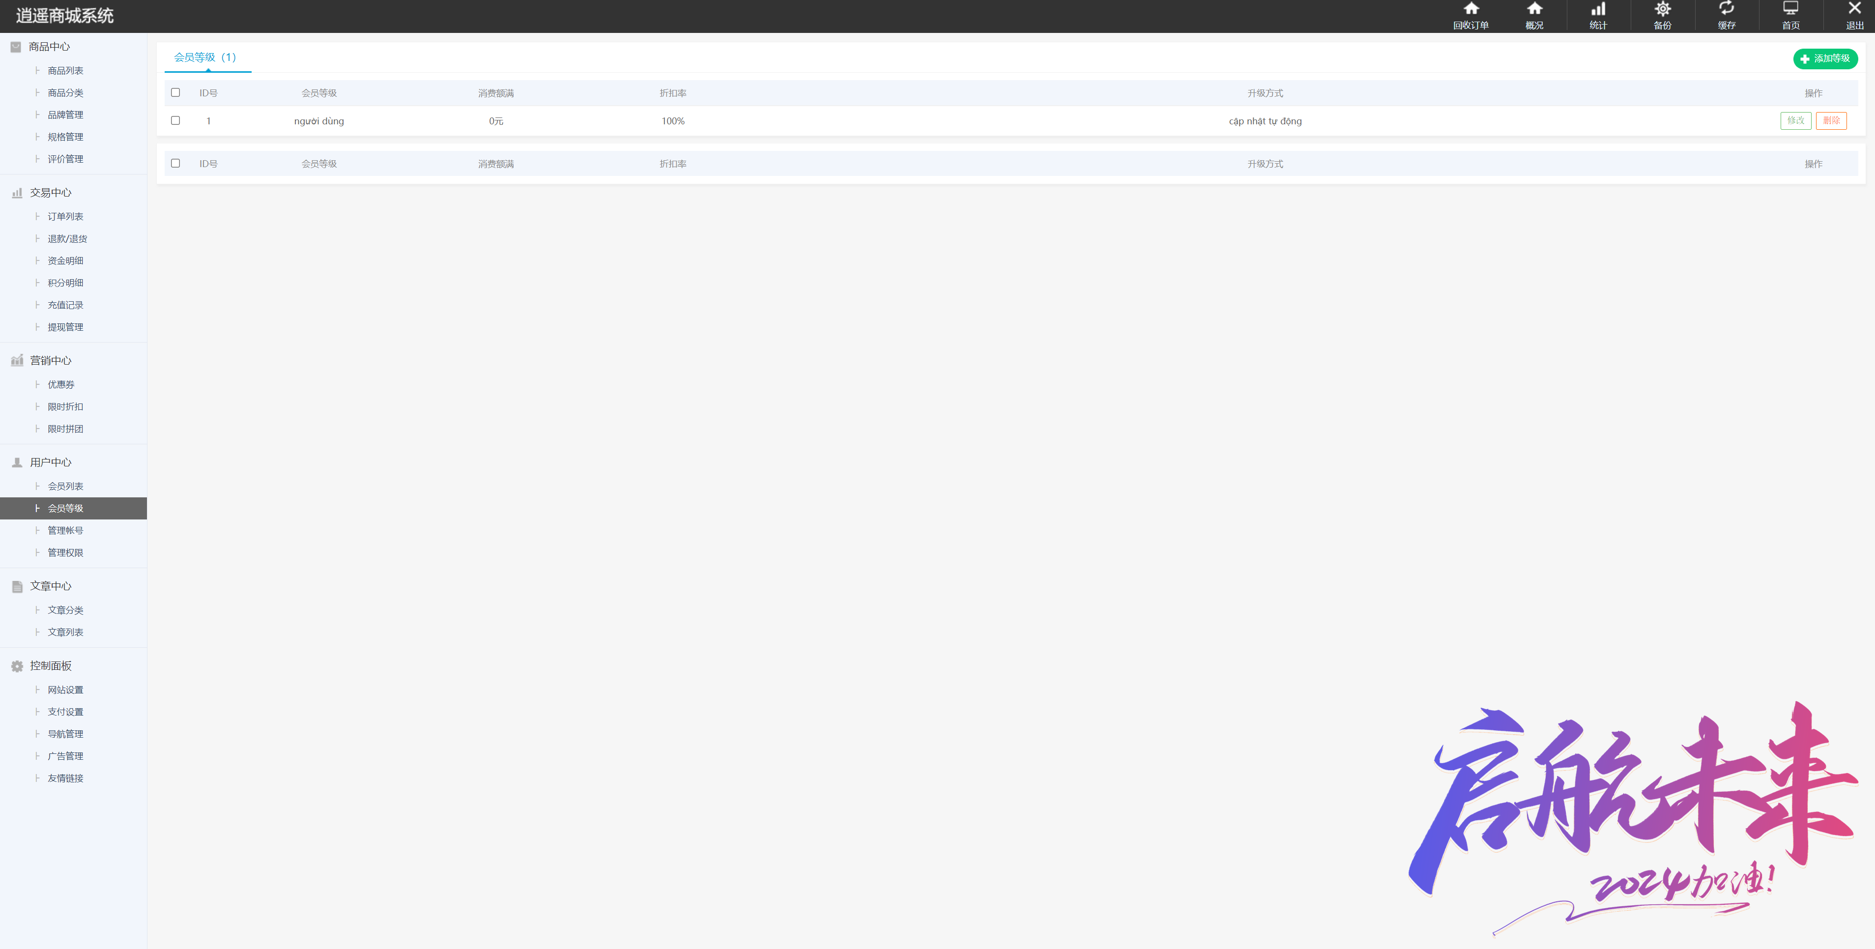The image size is (1875, 949).
Task: Open 充值记录 in the sidebar
Action: [65, 305]
